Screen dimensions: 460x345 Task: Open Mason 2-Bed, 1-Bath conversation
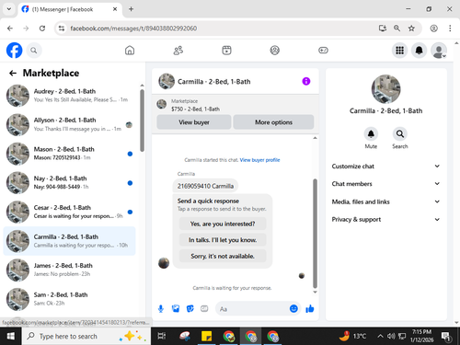69,154
